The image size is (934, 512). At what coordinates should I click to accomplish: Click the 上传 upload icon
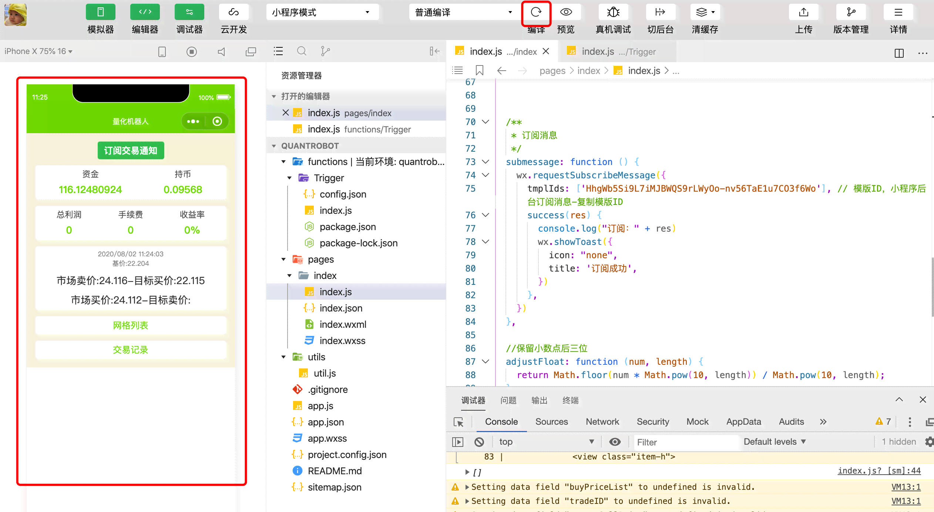point(803,12)
